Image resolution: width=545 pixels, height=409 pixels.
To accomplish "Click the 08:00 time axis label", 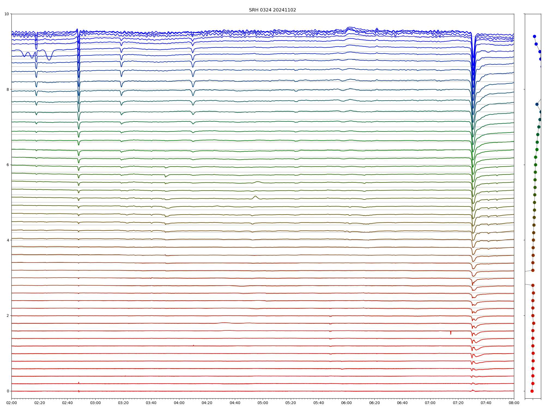I will (514, 403).
